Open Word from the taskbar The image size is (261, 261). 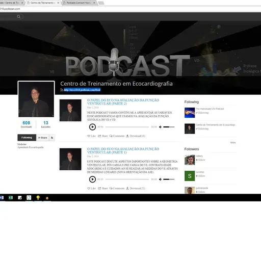(x=2, y=198)
